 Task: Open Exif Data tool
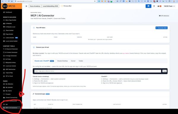pos(7,59)
